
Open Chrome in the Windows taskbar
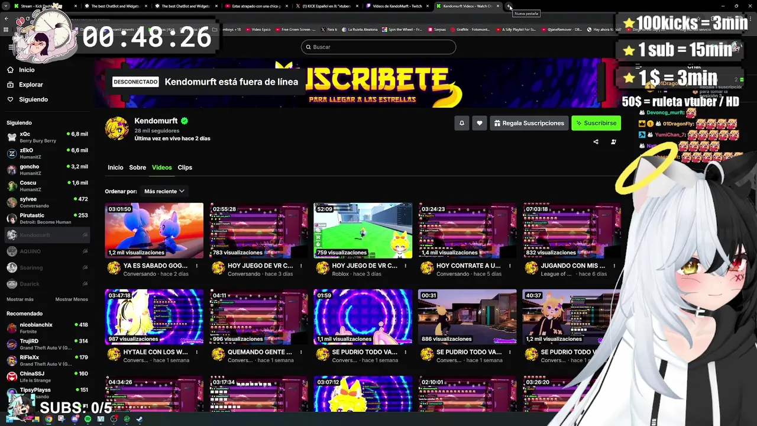(48, 419)
